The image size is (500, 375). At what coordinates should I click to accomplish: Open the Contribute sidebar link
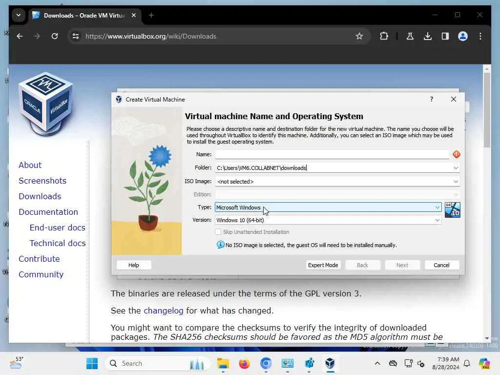[x=39, y=259]
